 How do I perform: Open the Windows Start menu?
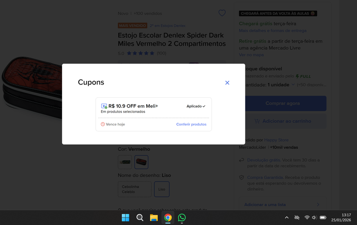pyautogui.click(x=125, y=218)
